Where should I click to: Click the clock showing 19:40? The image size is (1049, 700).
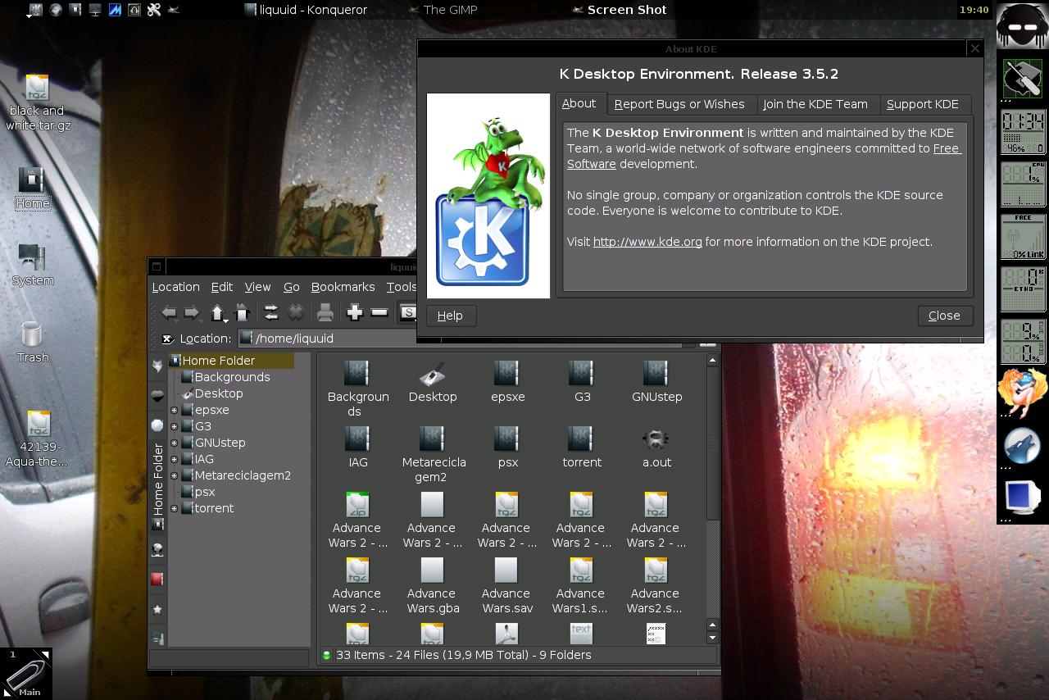point(974,10)
